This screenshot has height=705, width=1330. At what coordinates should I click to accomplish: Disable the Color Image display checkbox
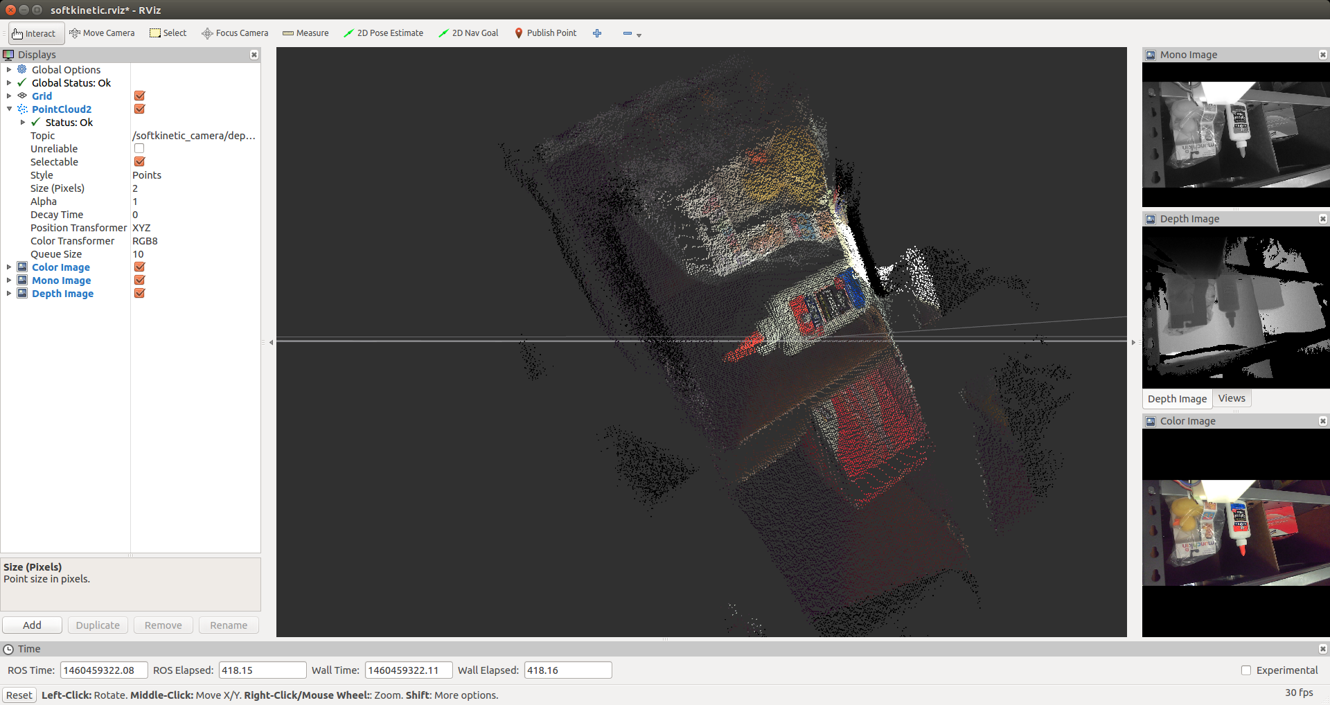point(139,267)
